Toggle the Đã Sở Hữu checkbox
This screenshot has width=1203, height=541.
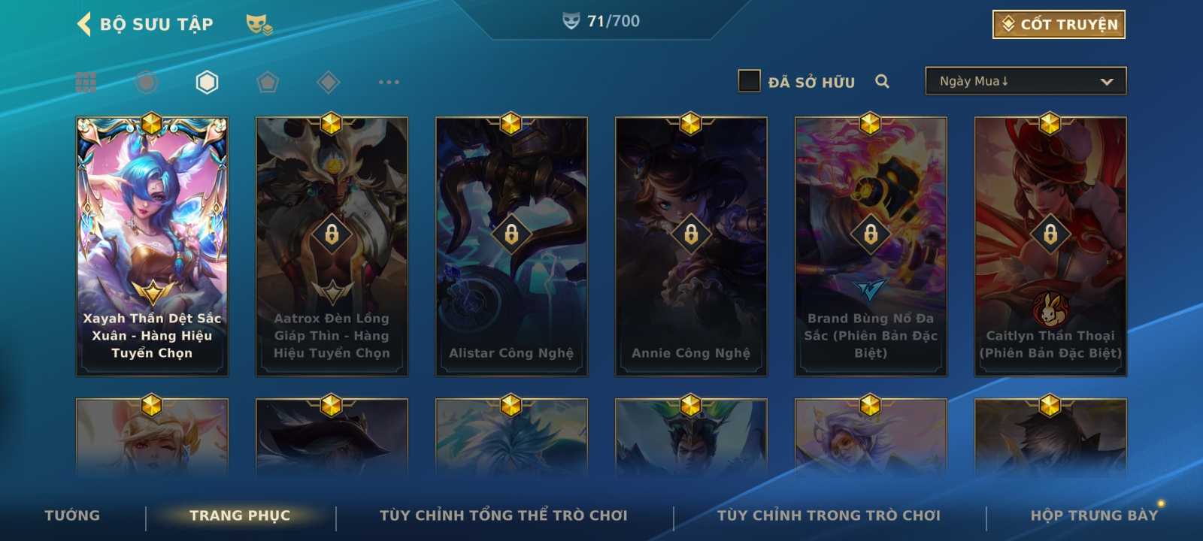(749, 81)
